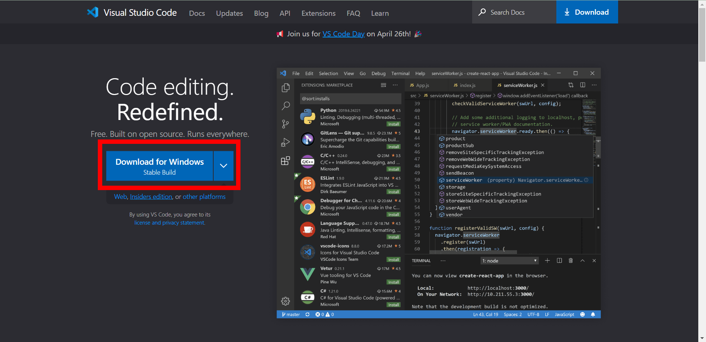Click the sync changes icon in the status bar
This screenshot has width=706, height=342.
tap(307, 314)
